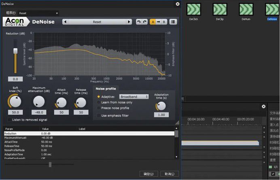The width and height of the screenshot is (280, 180).
Task: Open the preset list menu icon
Action: coord(173,22)
